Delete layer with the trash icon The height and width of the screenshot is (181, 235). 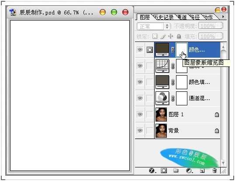point(214,171)
